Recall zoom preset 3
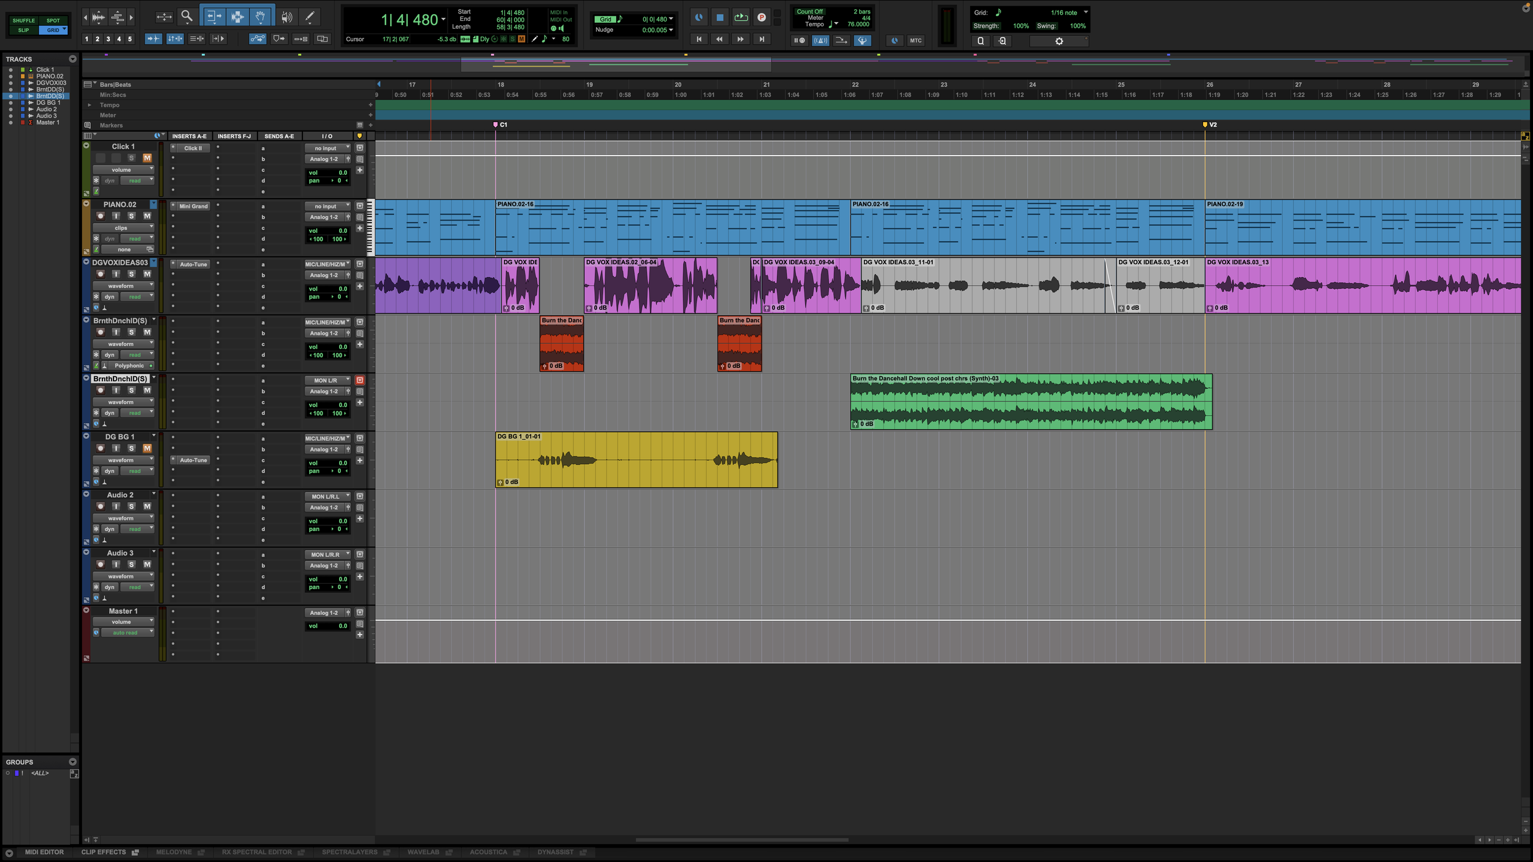Image resolution: width=1533 pixels, height=862 pixels. point(109,39)
